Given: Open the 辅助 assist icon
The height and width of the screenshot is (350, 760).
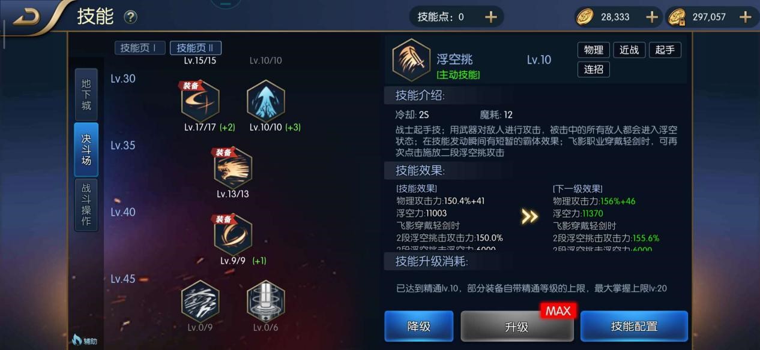Looking at the screenshot, I should coord(84,340).
